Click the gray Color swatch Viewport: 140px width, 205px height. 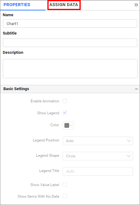coord(67,126)
